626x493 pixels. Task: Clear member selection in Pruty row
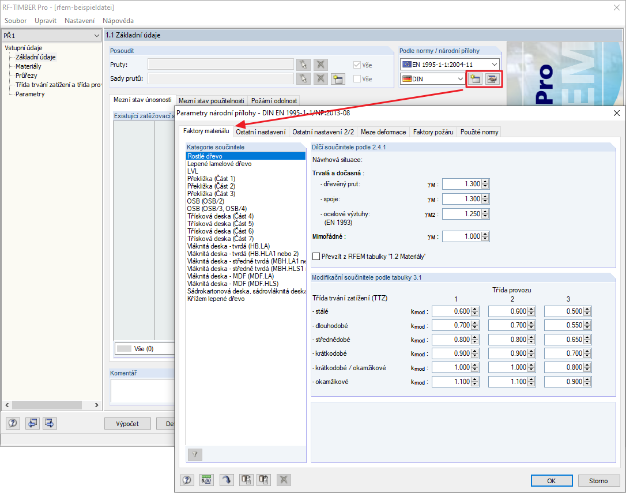(x=320, y=65)
